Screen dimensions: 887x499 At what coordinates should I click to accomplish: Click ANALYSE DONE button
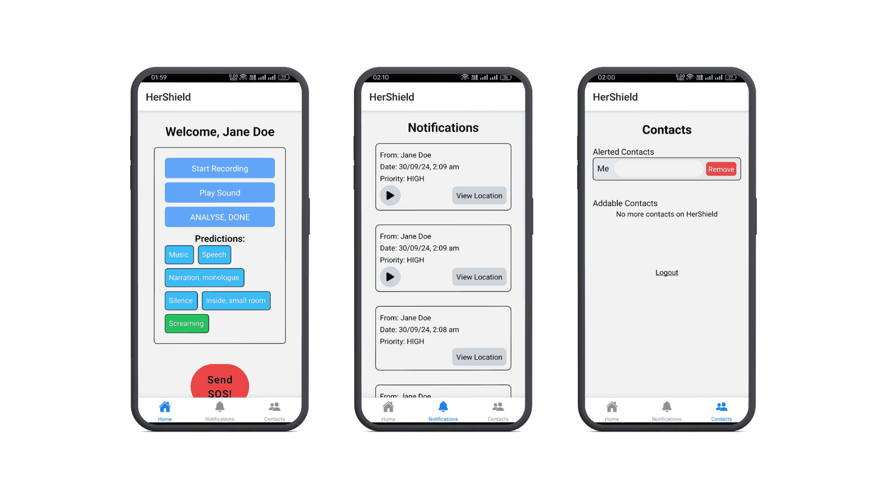point(220,217)
